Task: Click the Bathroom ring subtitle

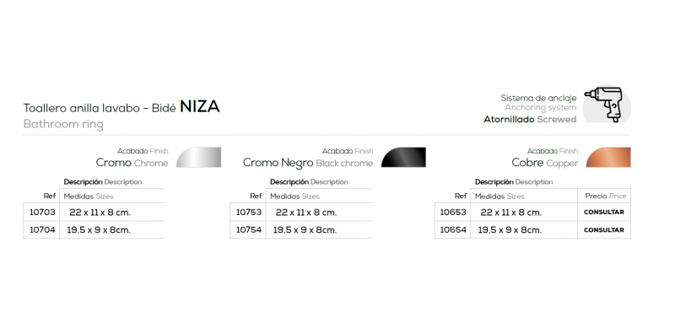Action: click(x=63, y=125)
